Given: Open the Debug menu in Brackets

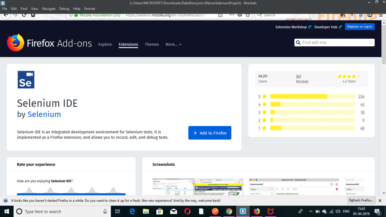Looking at the screenshot, I should tap(64, 8).
